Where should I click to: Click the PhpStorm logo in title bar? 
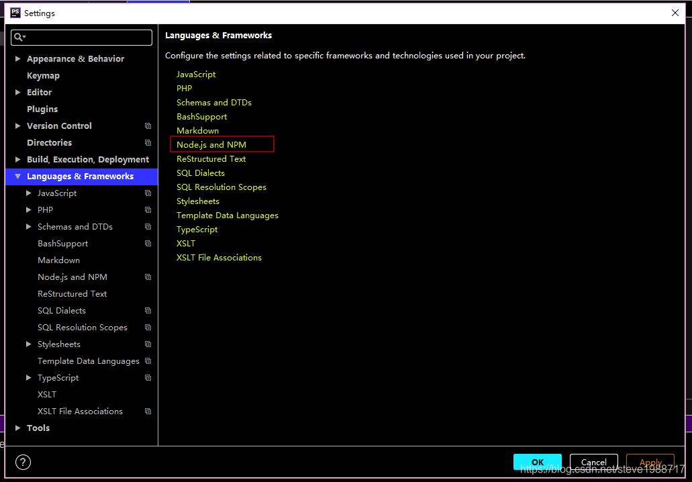pyautogui.click(x=15, y=13)
